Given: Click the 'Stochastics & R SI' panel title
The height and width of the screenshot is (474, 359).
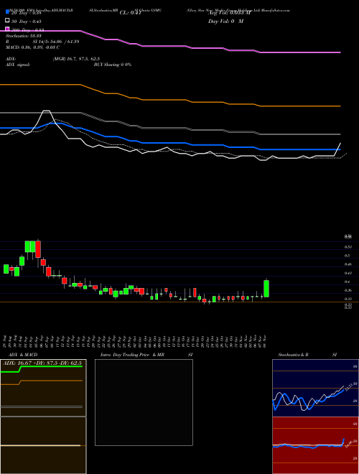Looking at the screenshot, I should coord(307,355).
